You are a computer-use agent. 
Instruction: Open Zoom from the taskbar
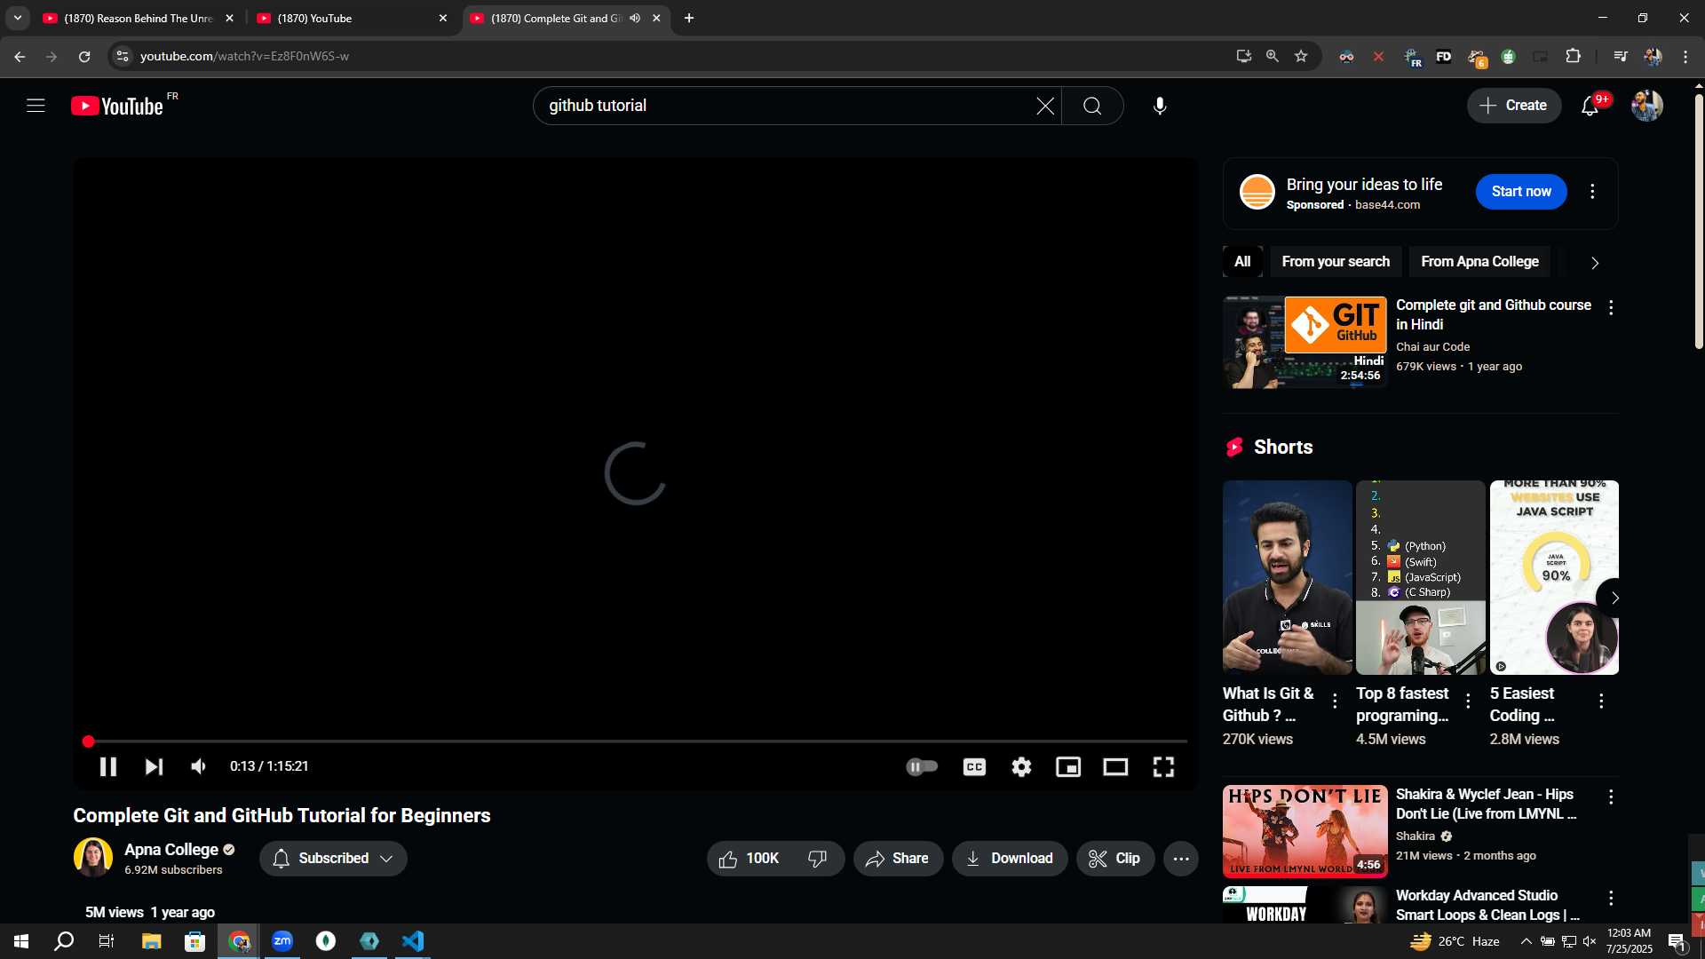(282, 941)
